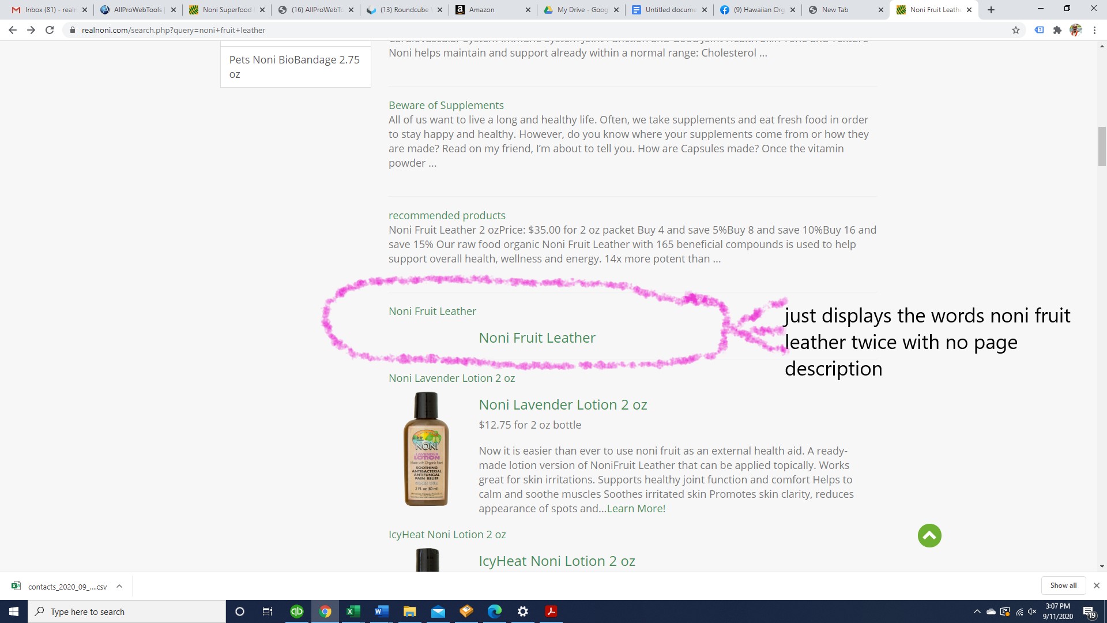Viewport: 1107px width, 623px height.
Task: Reload the realnoni search page
Action: [x=50, y=30]
